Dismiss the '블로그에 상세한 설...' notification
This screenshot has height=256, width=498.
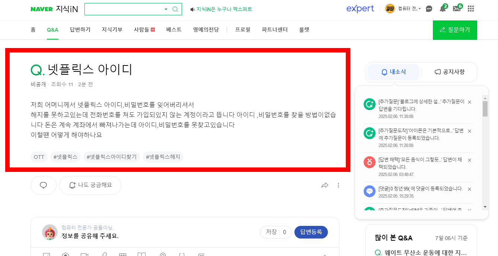(x=469, y=102)
